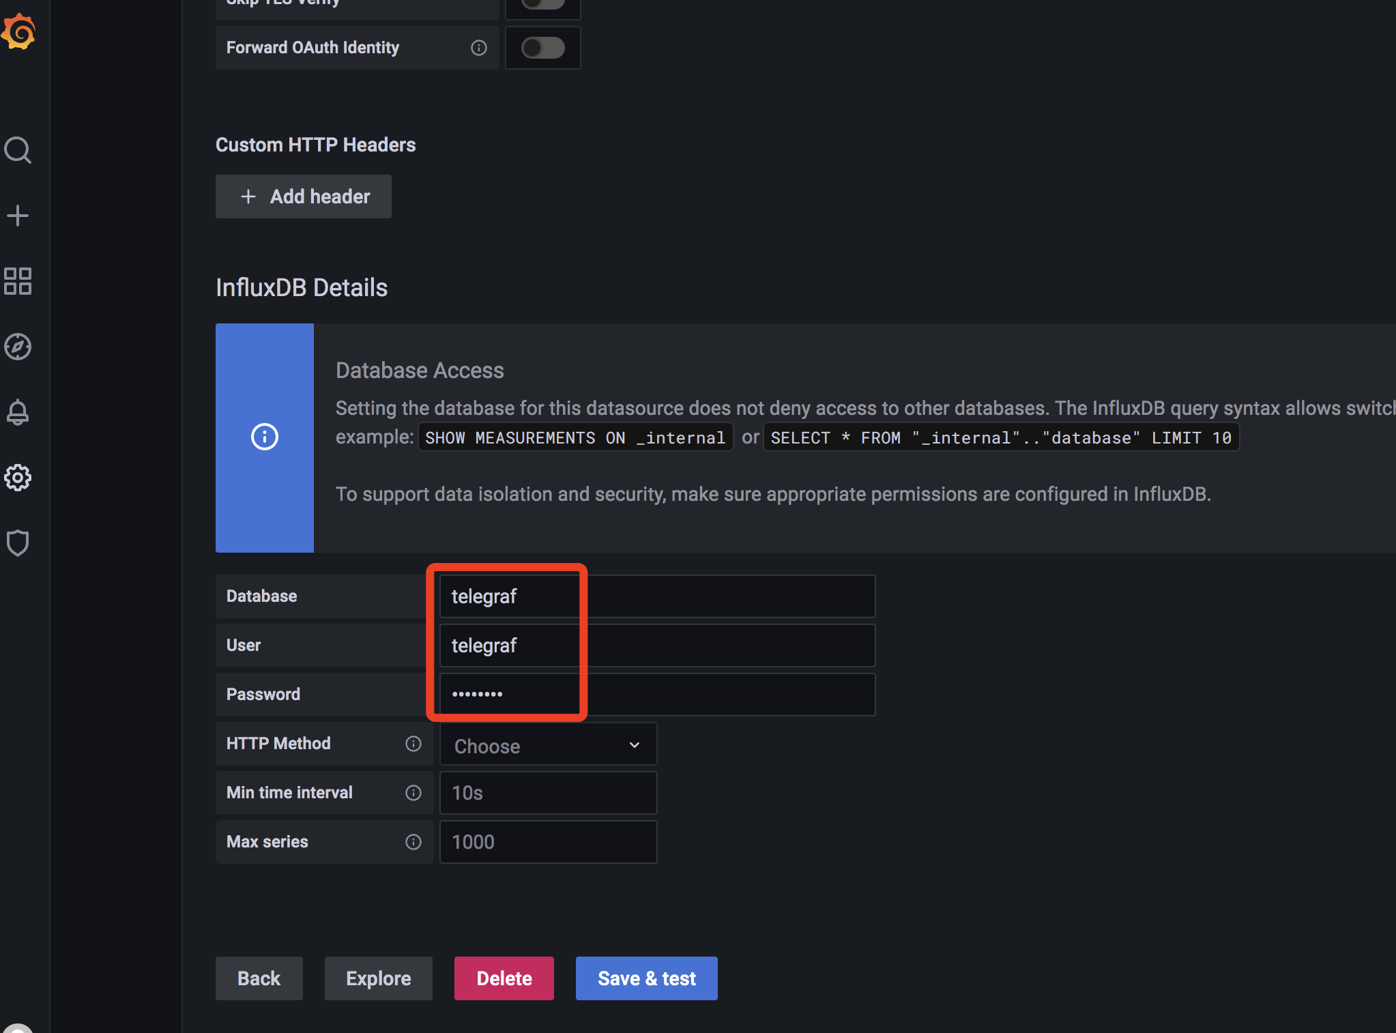Click the SHOW MEASUREMENTS ON _internal code
The image size is (1396, 1033).
[x=575, y=437]
